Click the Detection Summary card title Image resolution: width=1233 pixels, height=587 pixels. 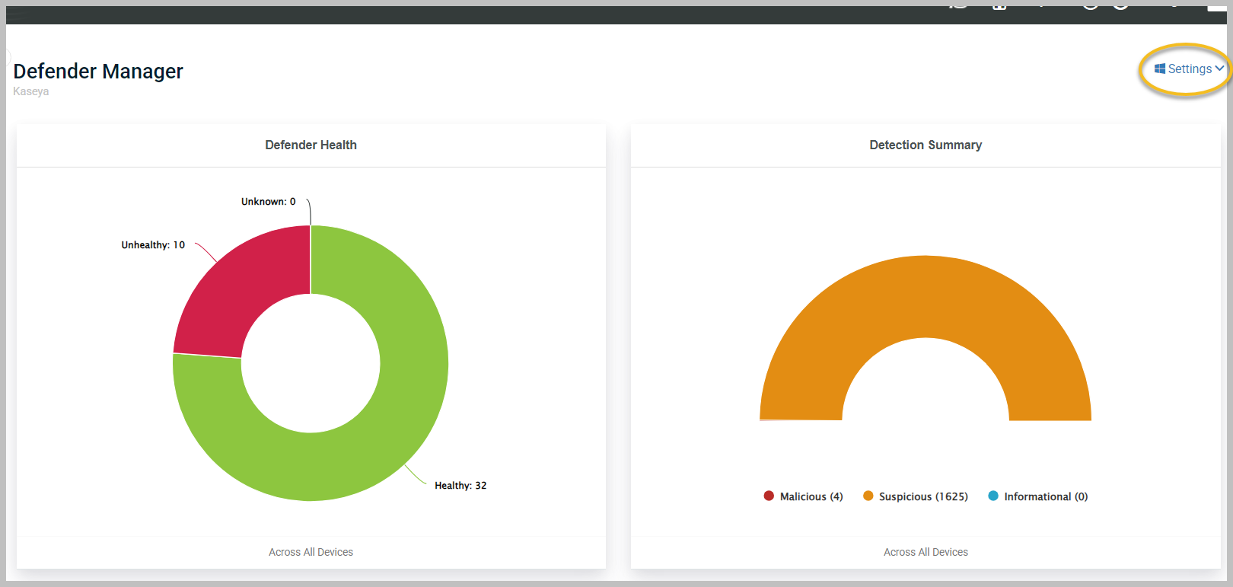click(x=926, y=145)
